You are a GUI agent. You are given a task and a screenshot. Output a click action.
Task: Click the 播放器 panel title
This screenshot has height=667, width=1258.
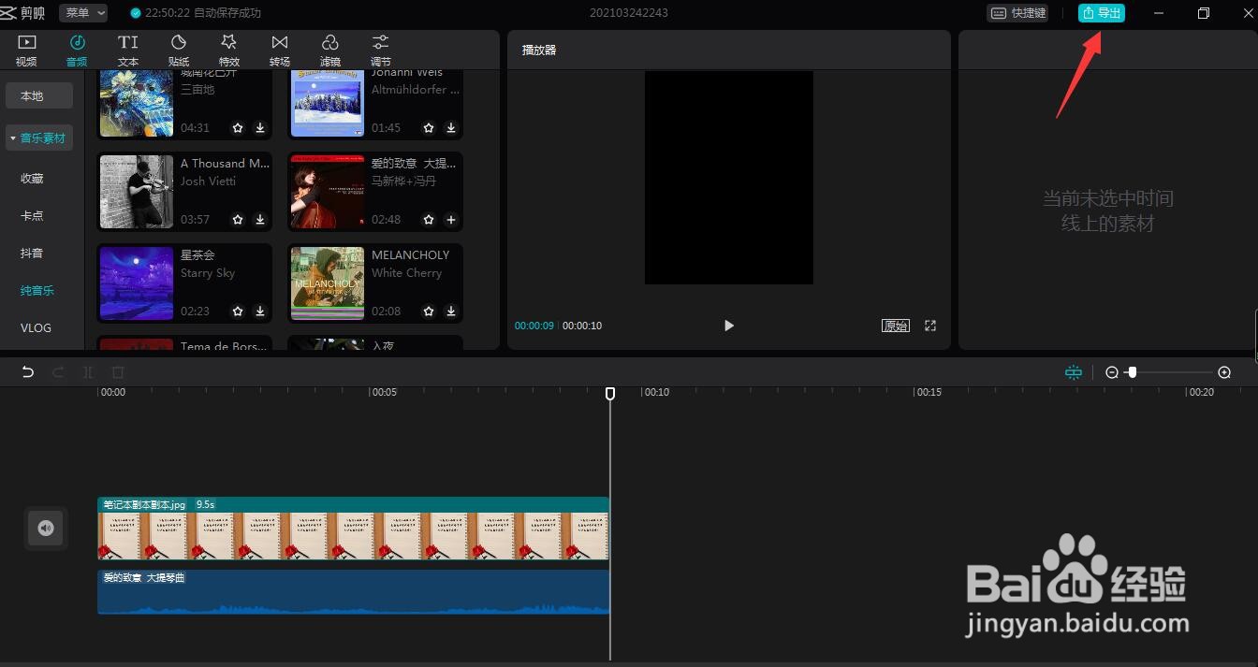pos(539,50)
